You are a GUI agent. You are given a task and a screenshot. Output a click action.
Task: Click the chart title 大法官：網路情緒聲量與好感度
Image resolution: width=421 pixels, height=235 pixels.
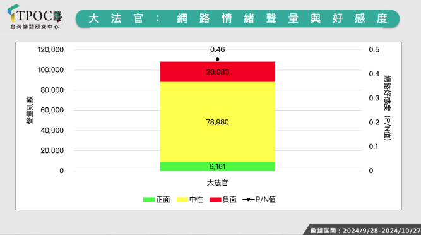point(237,18)
